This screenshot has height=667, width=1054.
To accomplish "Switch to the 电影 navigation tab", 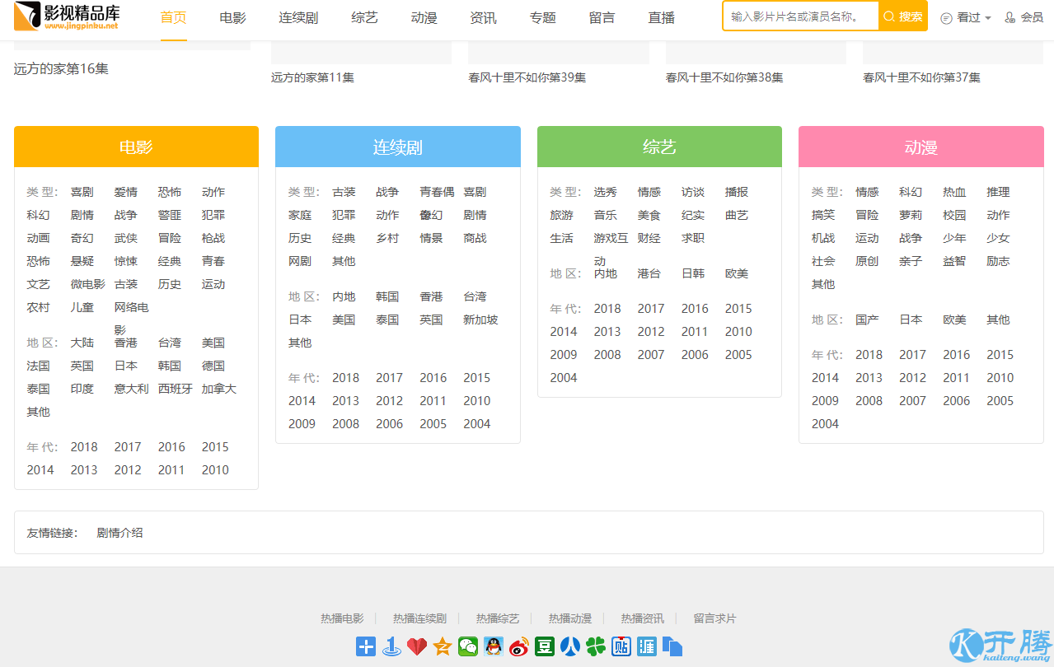I will (232, 17).
